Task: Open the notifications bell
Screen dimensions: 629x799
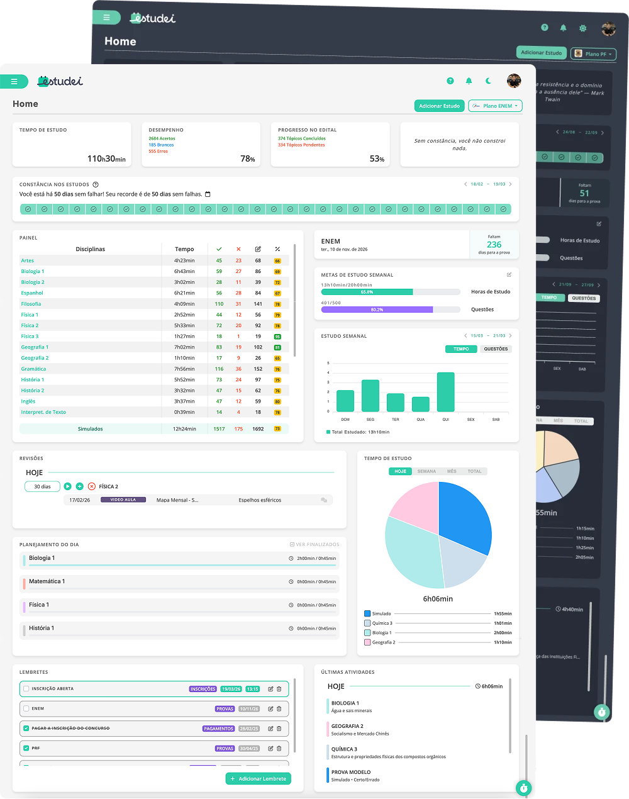Action: (x=469, y=81)
